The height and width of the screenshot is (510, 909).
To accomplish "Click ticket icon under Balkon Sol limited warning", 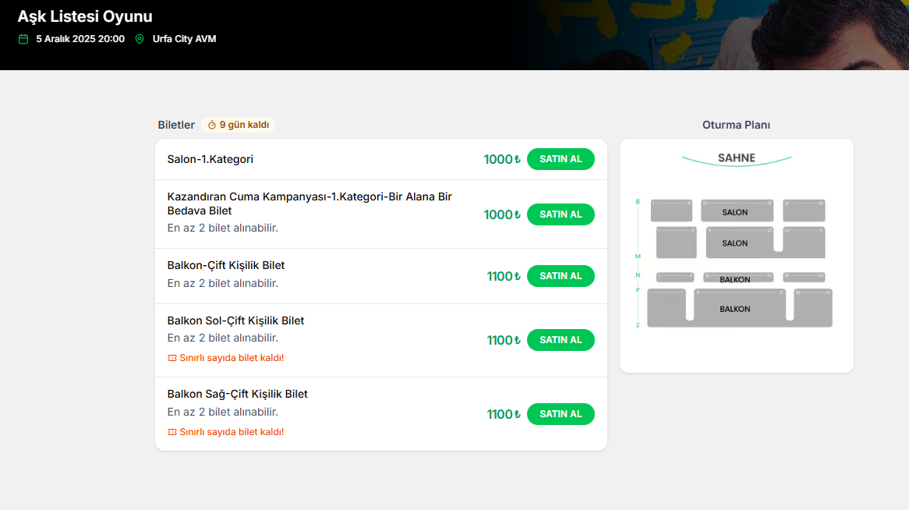I will pyautogui.click(x=172, y=358).
